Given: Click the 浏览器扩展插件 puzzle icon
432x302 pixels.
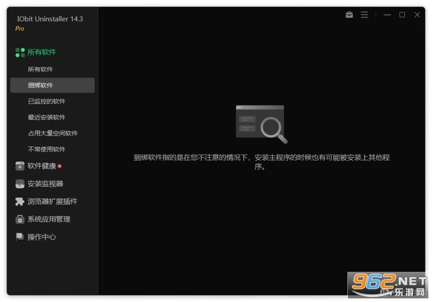Looking at the screenshot, I should [x=20, y=201].
